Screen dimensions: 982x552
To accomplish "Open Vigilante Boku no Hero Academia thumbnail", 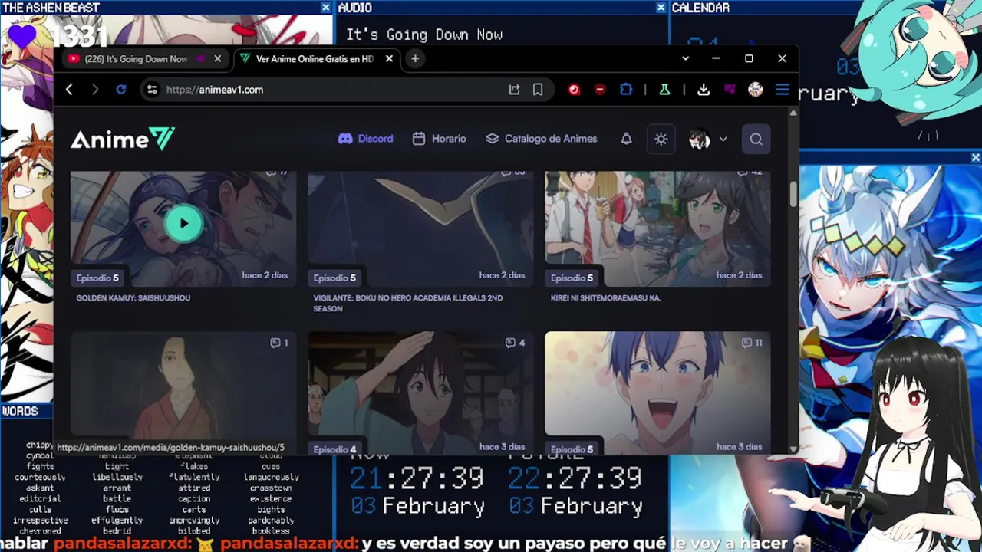I will pyautogui.click(x=420, y=228).
